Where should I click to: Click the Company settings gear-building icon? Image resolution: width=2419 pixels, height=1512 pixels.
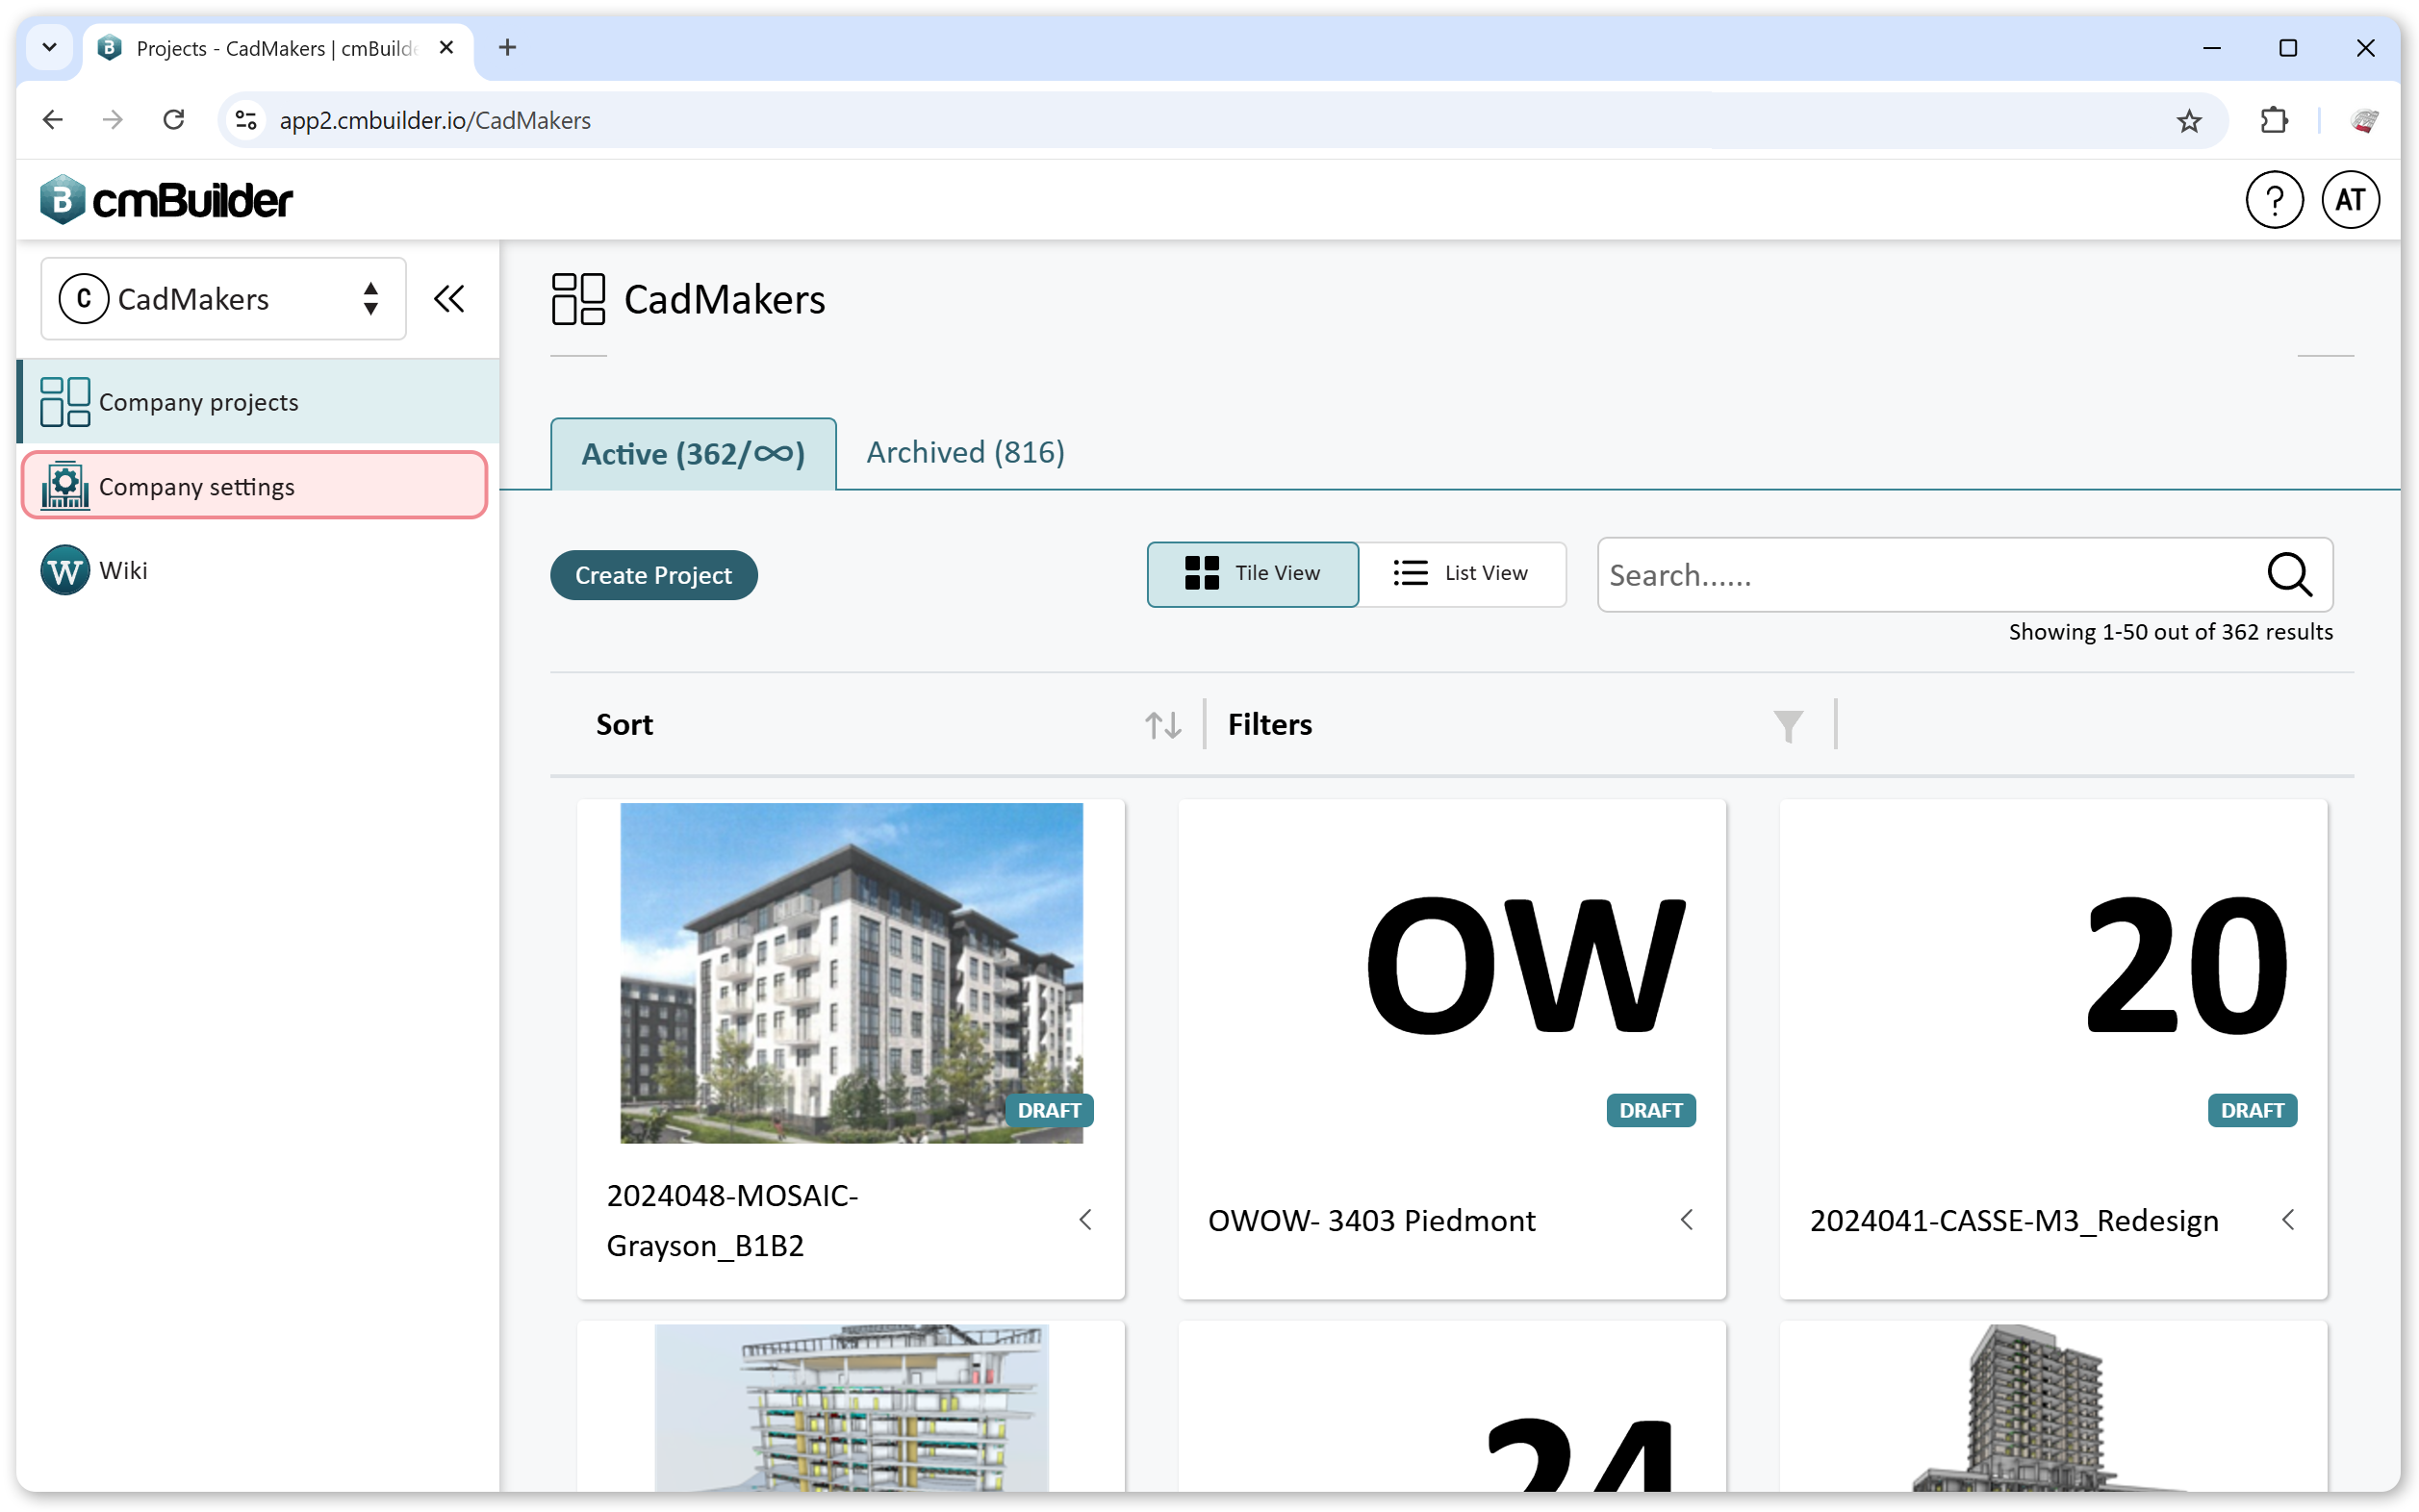(64, 485)
